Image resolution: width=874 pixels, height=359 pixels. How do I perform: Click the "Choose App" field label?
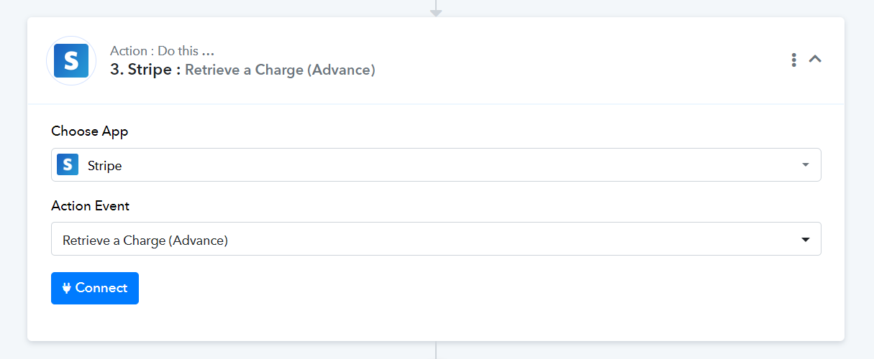pyautogui.click(x=90, y=131)
